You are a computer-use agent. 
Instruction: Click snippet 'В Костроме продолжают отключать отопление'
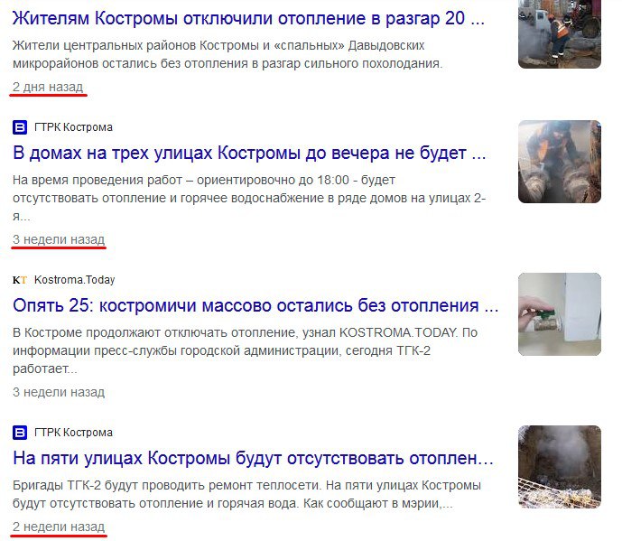[x=246, y=350]
